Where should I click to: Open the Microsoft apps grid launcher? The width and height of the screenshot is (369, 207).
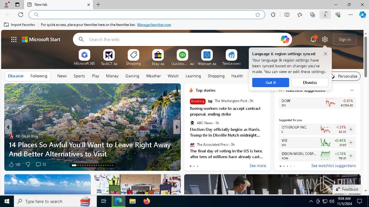14,39
